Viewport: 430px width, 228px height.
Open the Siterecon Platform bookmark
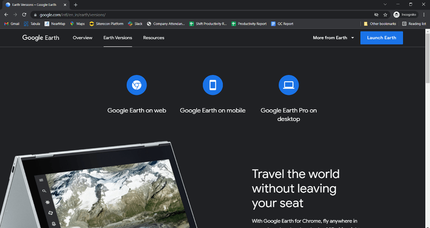106,24
